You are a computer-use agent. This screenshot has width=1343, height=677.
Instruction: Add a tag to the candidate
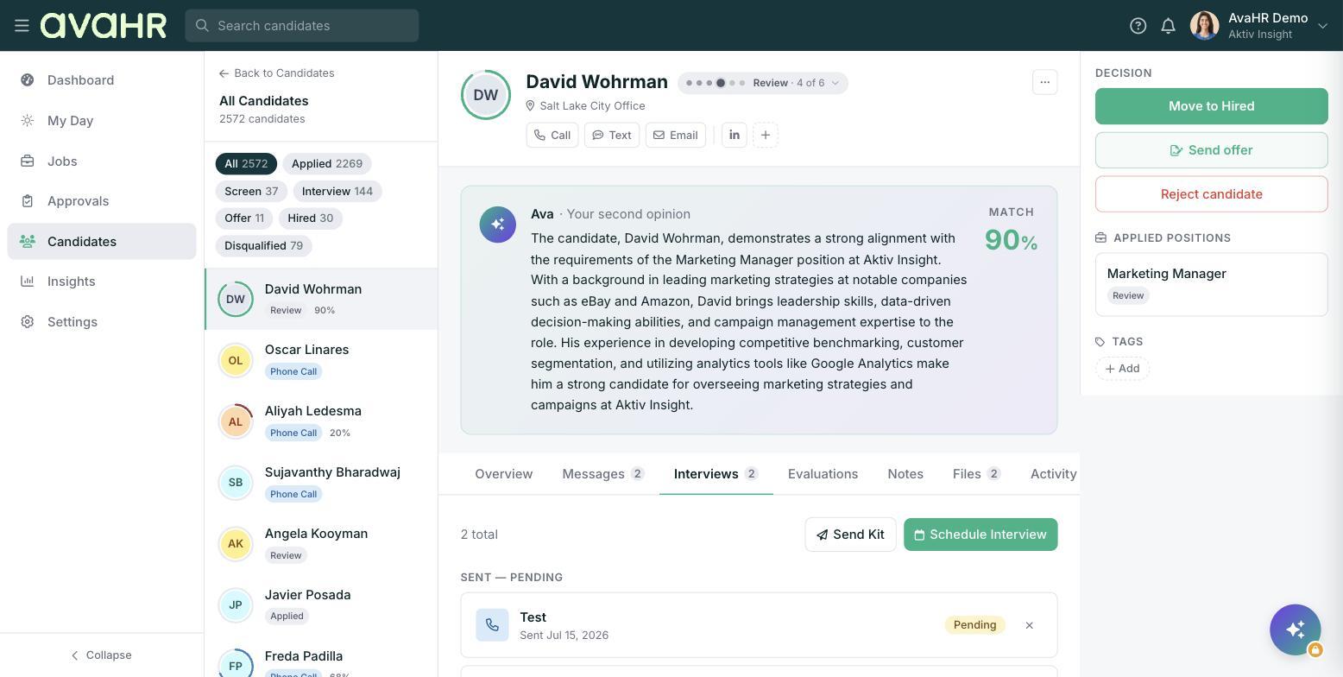(1122, 369)
